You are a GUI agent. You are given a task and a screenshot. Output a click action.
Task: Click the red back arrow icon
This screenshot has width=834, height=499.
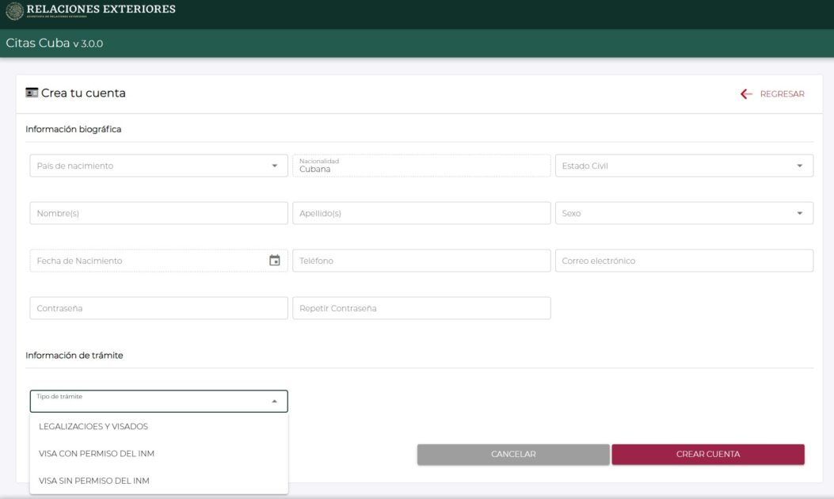746,94
